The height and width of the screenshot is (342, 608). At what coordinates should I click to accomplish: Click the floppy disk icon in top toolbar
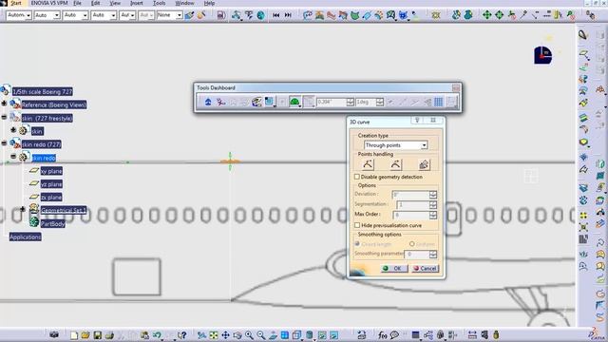click(x=221, y=15)
